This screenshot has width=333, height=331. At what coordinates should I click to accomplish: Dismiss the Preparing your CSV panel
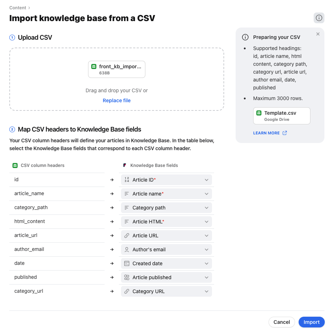coord(318,34)
